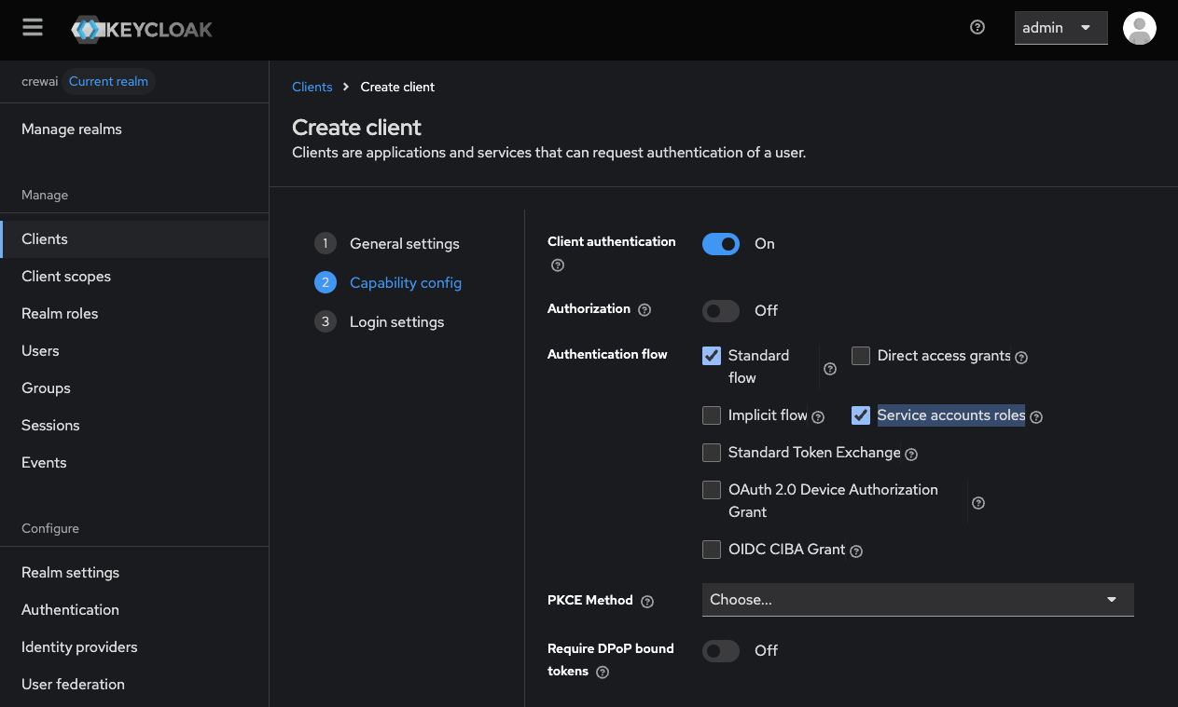This screenshot has width=1178, height=707.
Task: Check the Implicit flow checkbox
Action: click(711, 415)
